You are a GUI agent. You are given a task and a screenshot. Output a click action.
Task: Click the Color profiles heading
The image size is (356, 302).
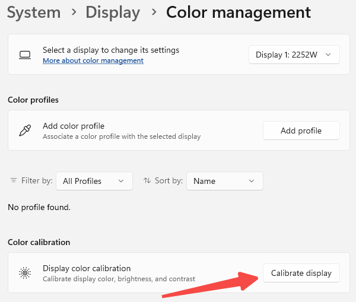33,100
